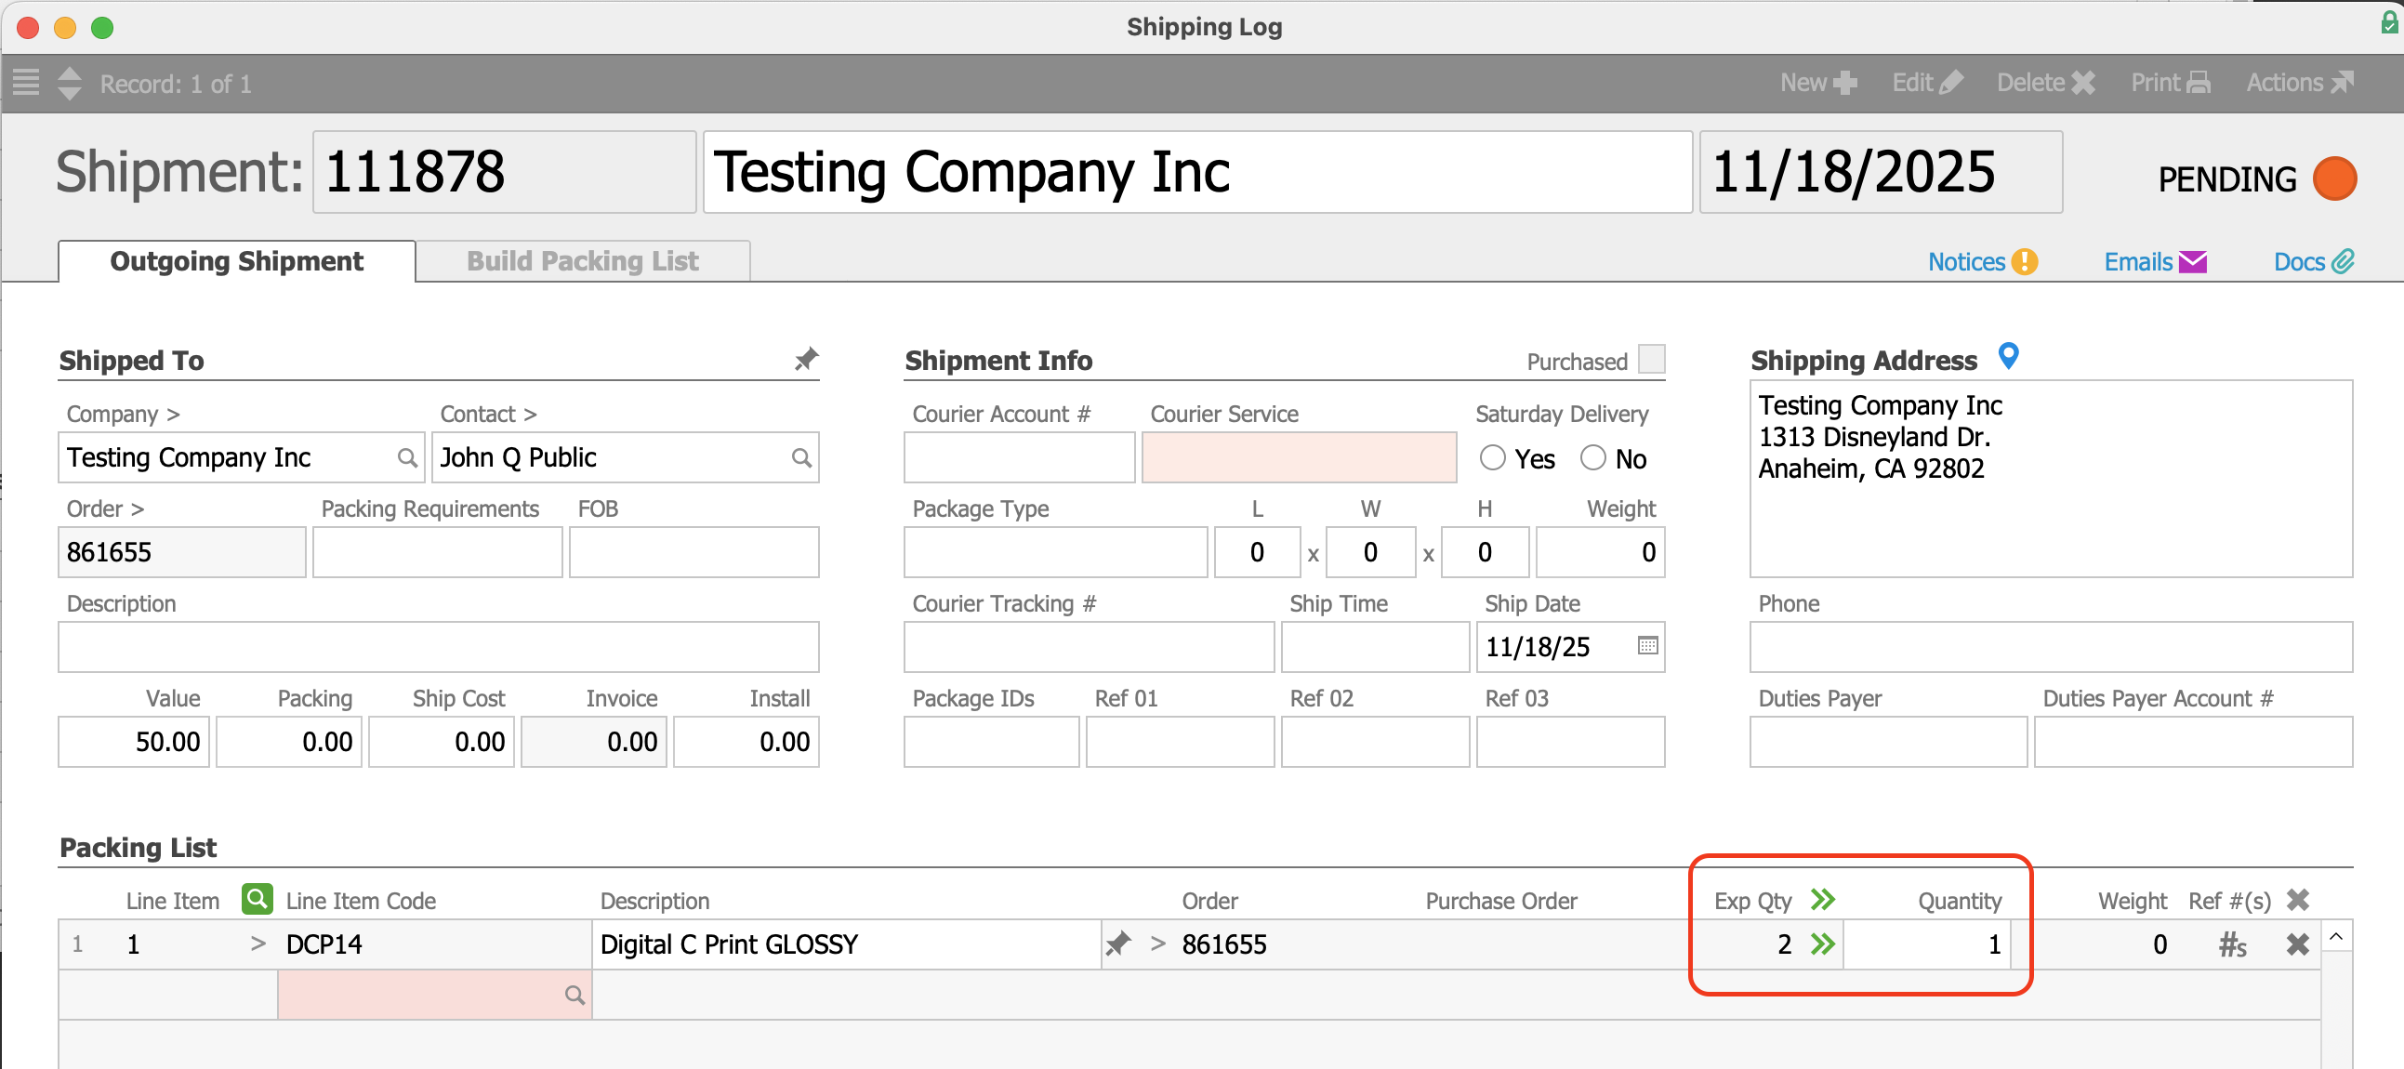Click the green line item search icon
The image size is (2404, 1069).
click(257, 898)
